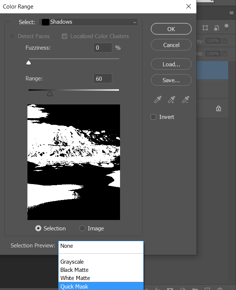Viewport: 236px width, 290px height.
Task: Click the shape layer filter icon
Action: pyautogui.click(x=205, y=28)
